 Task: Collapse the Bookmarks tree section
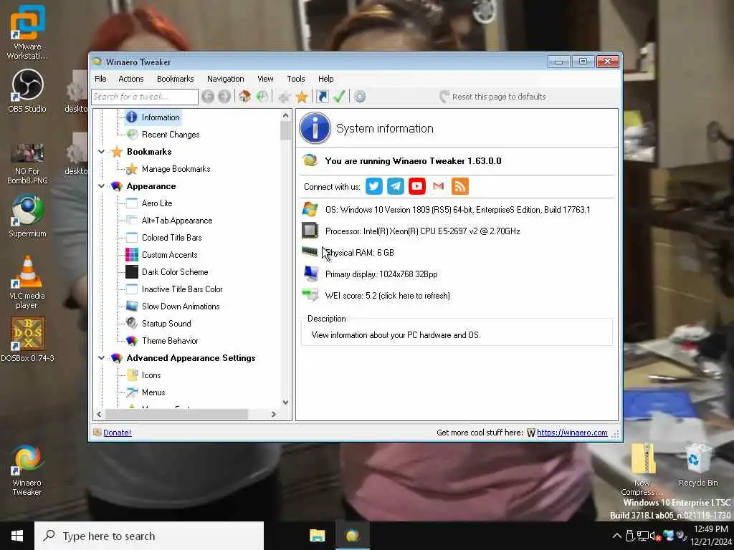click(x=101, y=152)
